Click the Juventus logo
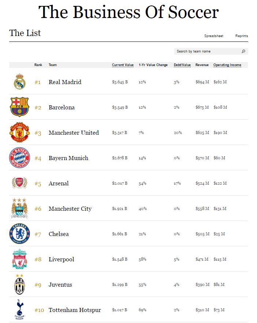Viewport: 257px width, 323px height. pos(19,284)
